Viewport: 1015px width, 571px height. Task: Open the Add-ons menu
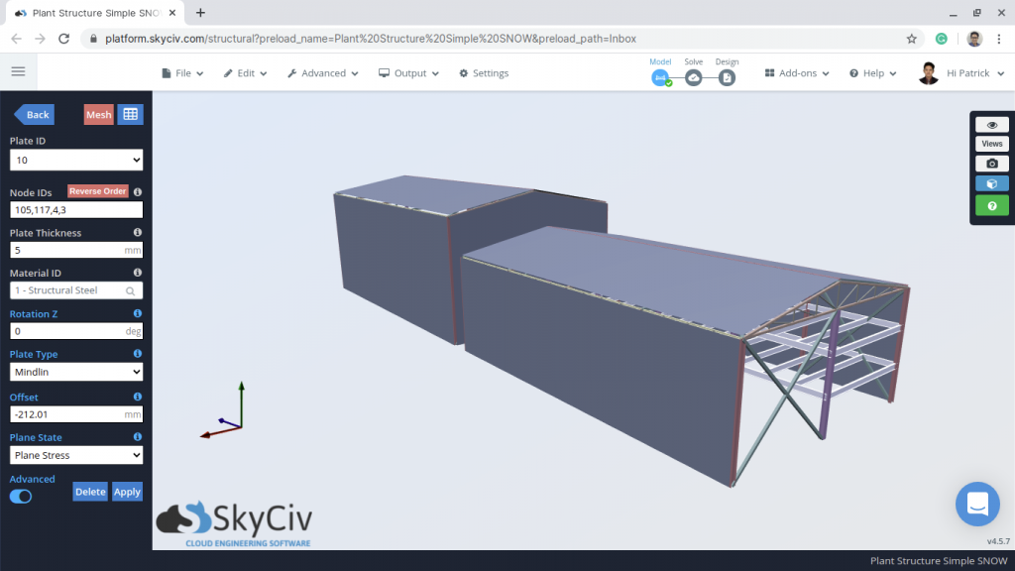point(798,73)
